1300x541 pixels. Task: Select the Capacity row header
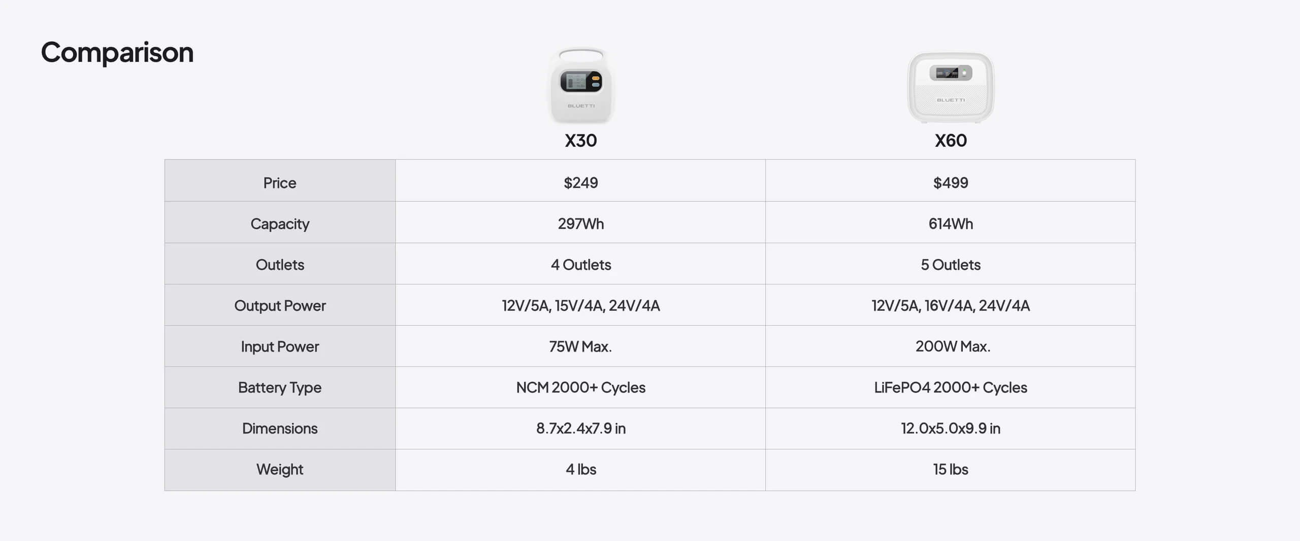click(280, 224)
